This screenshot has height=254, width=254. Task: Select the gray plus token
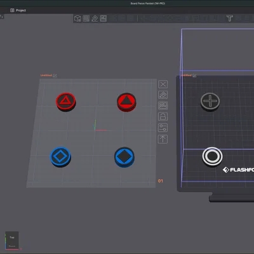[x=210, y=102]
